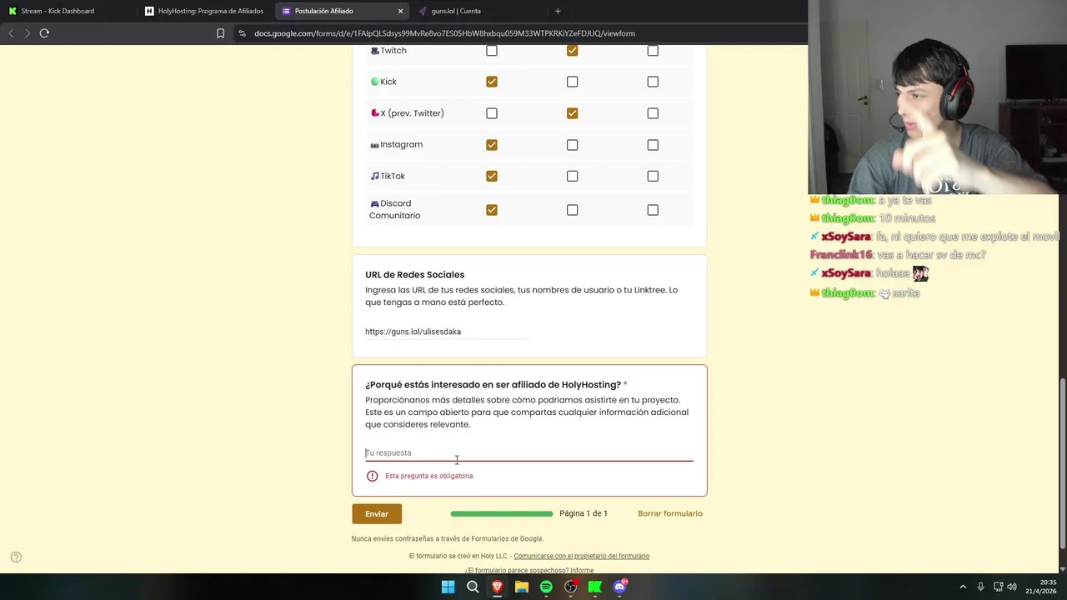1067x600 pixels.
Task: Click the TikTok row music icon
Action: 374,176
